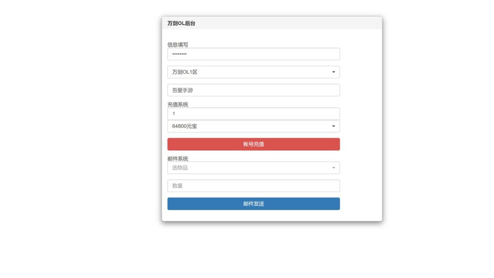Image resolution: width=494 pixels, height=278 pixels.
Task: Choose a server from the region selector
Action: (x=253, y=72)
